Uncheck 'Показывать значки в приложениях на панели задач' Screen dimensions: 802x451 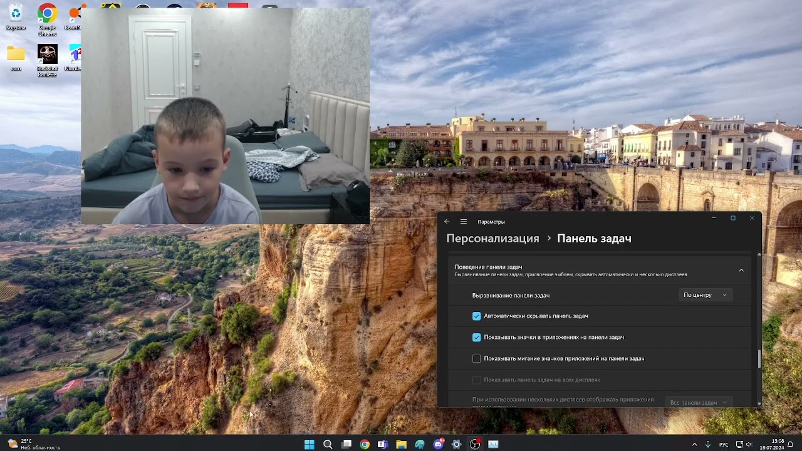(x=477, y=338)
